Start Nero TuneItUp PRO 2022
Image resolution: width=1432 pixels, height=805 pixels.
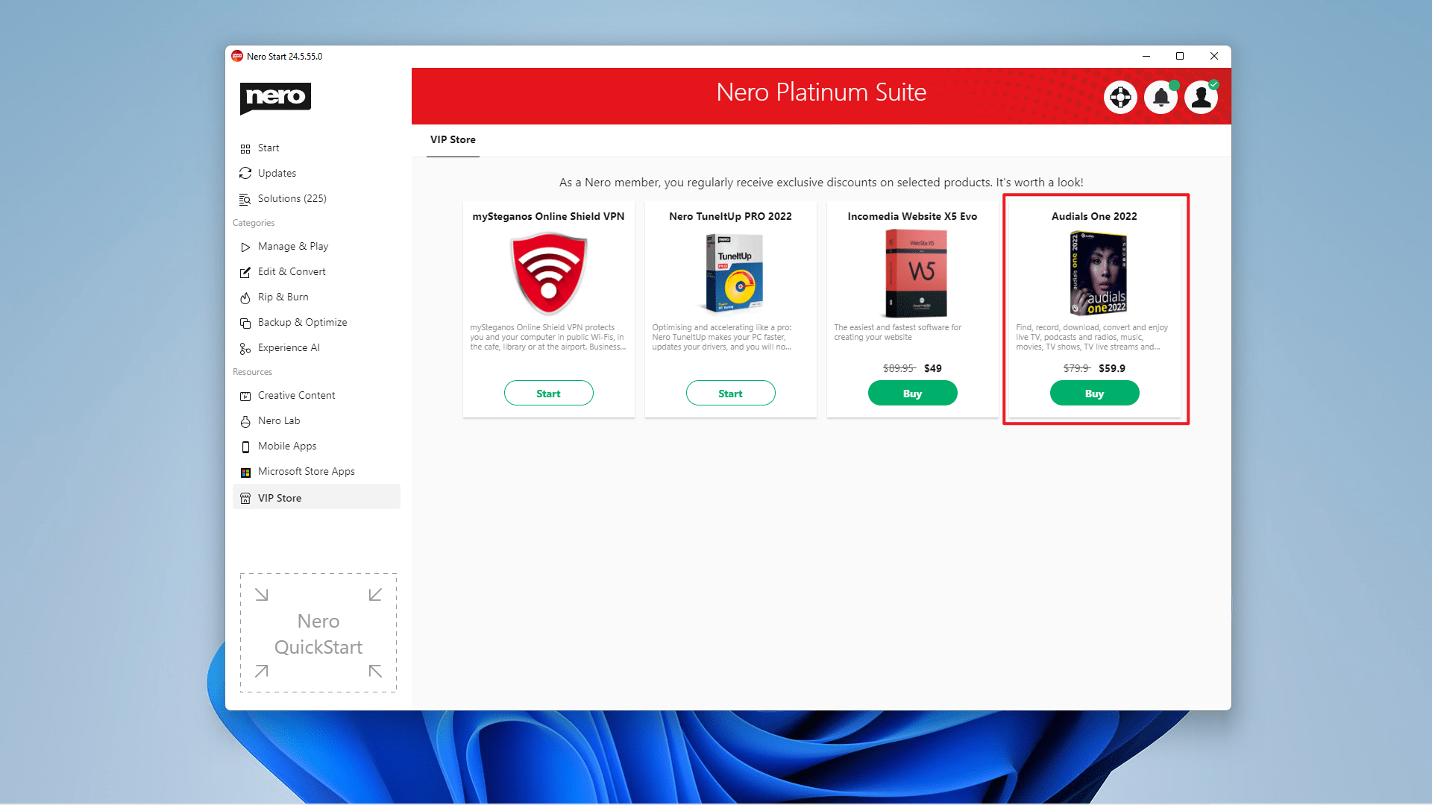point(730,394)
